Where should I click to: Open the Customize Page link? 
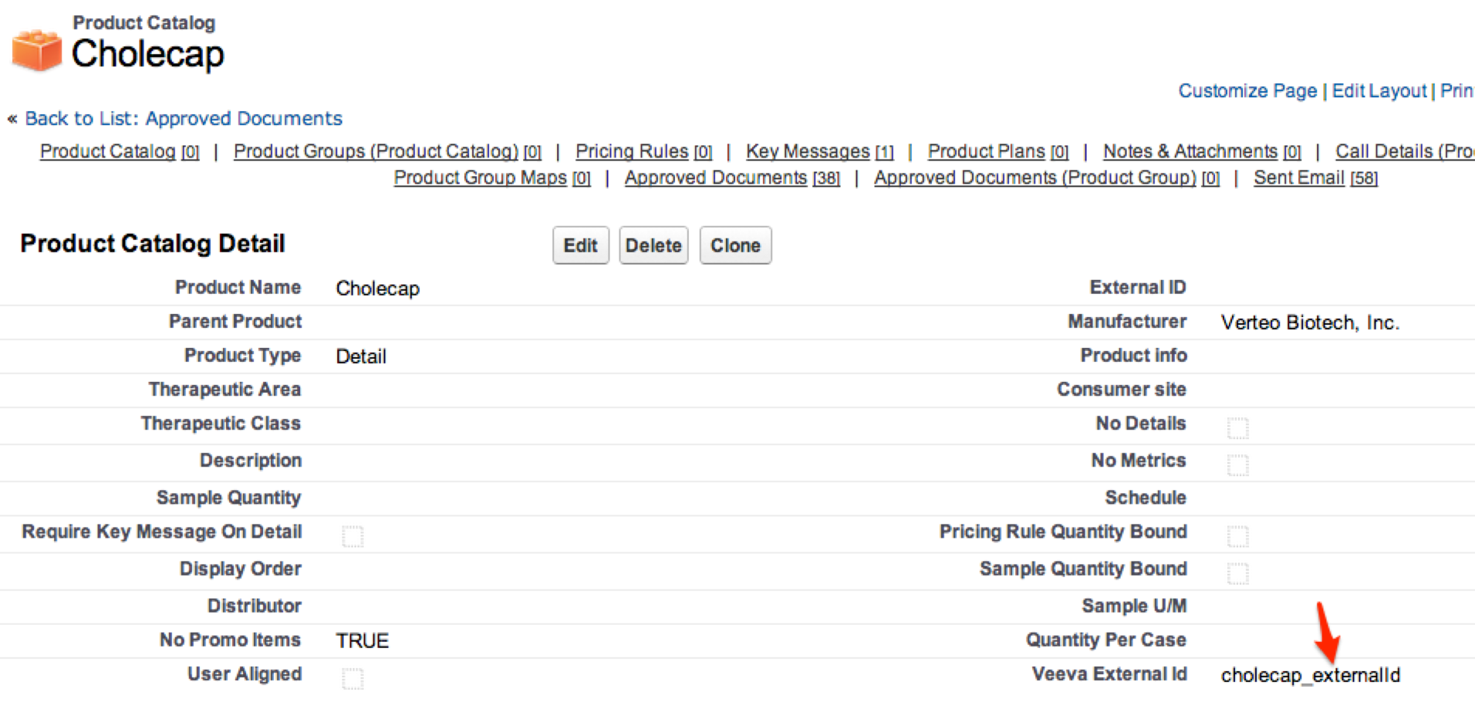coord(1247,91)
